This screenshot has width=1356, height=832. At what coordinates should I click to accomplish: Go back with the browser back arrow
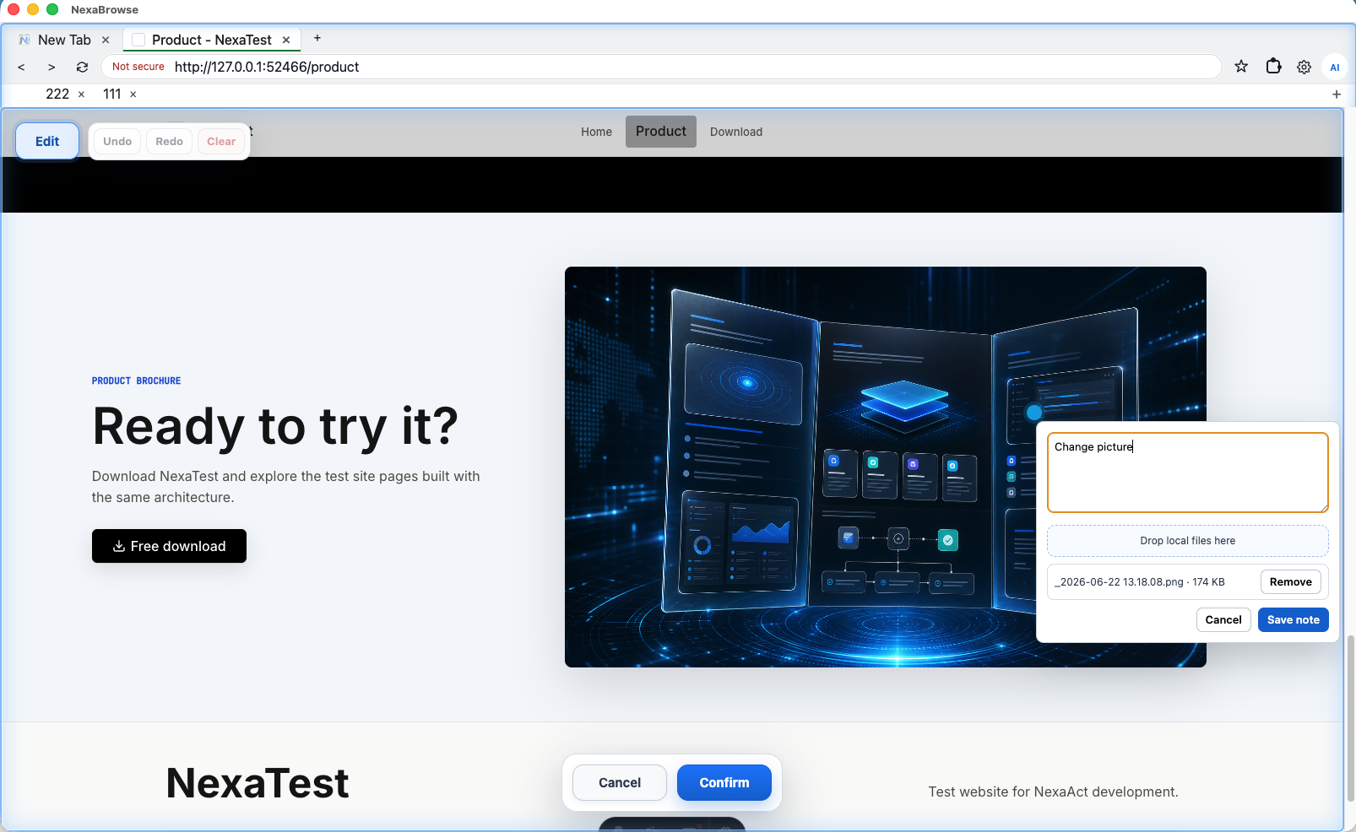click(21, 67)
